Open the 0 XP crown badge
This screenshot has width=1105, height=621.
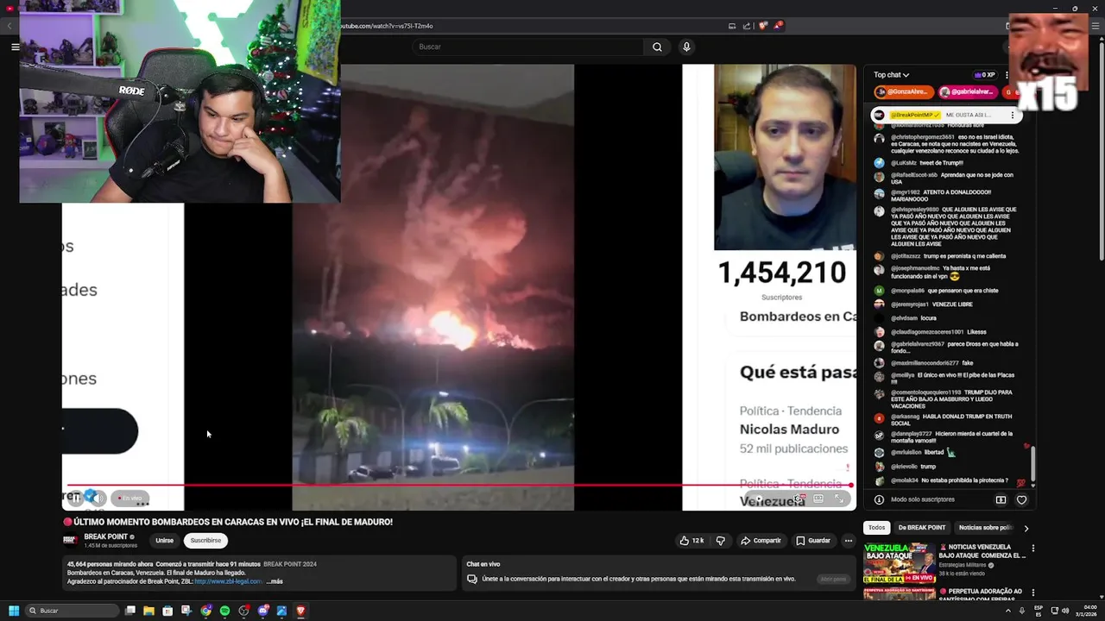point(984,75)
